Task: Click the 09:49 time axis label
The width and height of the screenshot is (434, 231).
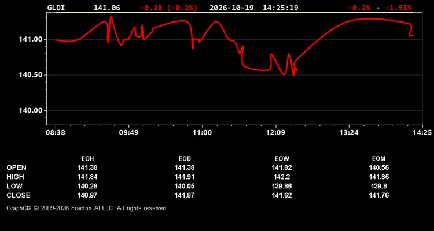Action: (x=128, y=133)
